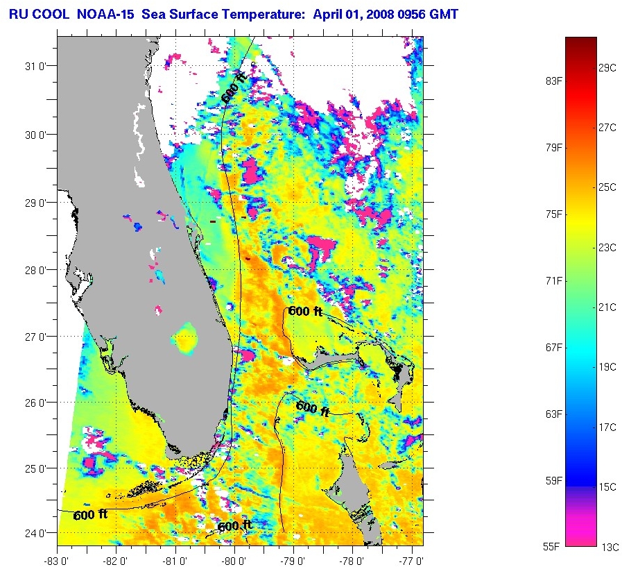Click the longitude label "-81 0'"
Image resolution: width=622 pixels, height=567 pixels.
(175, 561)
